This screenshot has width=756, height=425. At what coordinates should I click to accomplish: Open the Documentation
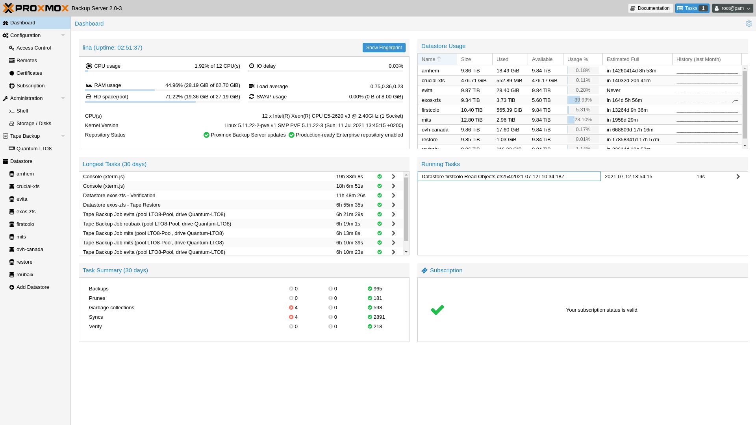pos(650,8)
